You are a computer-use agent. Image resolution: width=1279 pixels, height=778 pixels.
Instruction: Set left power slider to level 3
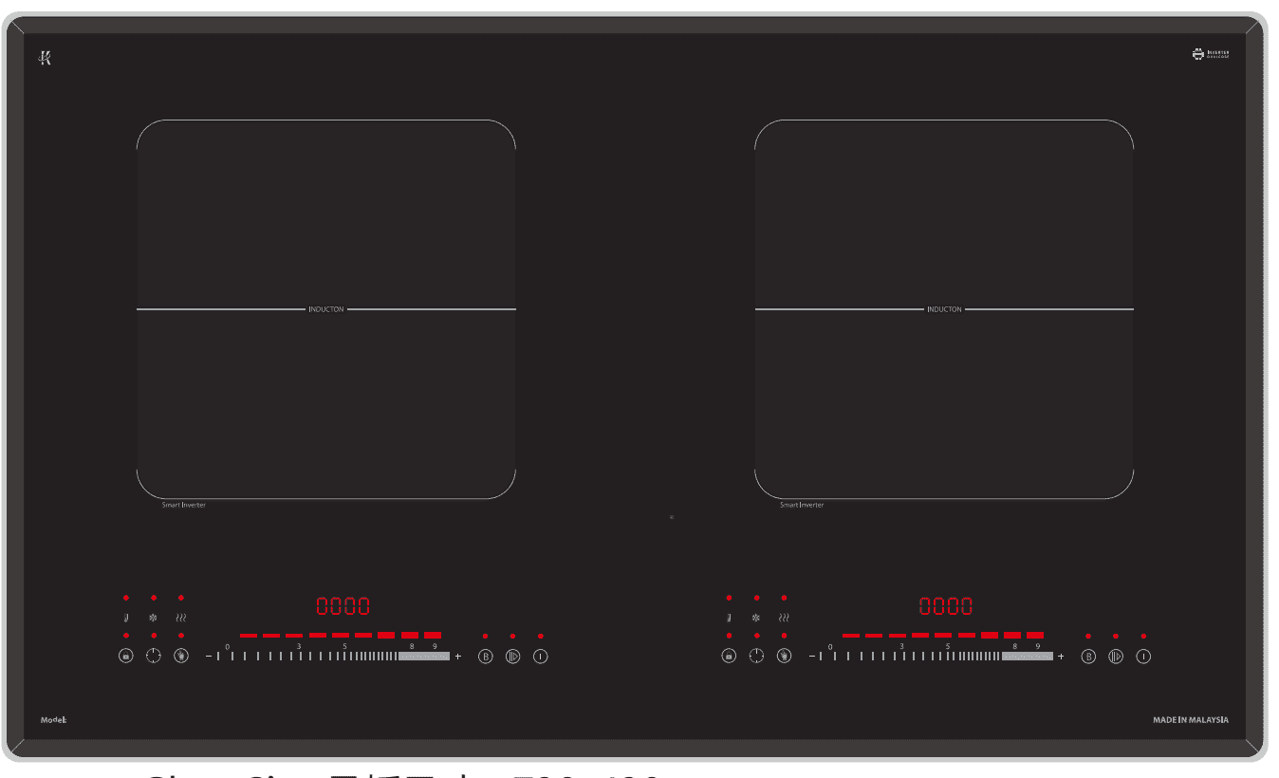tap(299, 646)
